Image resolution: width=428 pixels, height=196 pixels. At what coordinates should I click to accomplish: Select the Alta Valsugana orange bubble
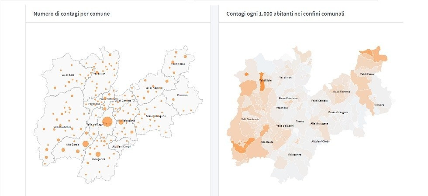pos(121,122)
